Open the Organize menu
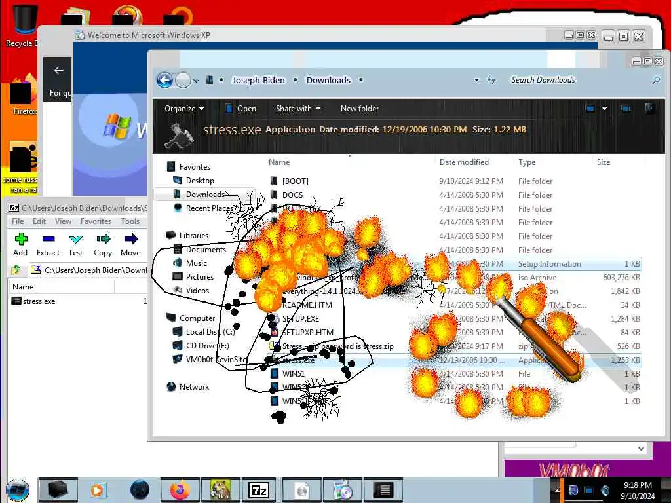 pos(184,109)
